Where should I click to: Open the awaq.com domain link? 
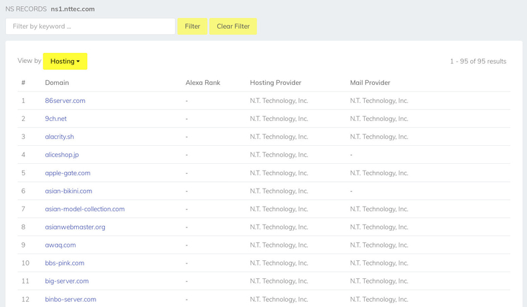pyautogui.click(x=61, y=245)
